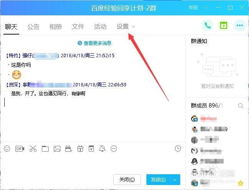Open the 活动 tab
The height and width of the screenshot is (190, 249).
(100, 26)
